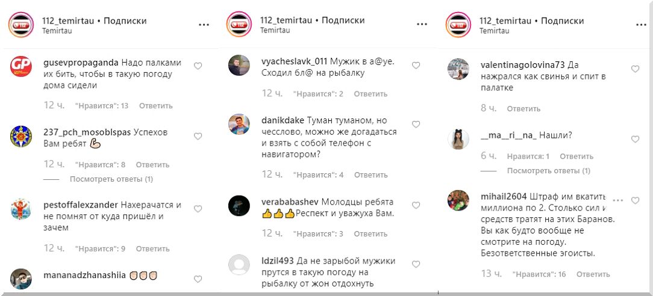
Task: Open the three-dot menu of the middle post header
Action: coord(422,25)
